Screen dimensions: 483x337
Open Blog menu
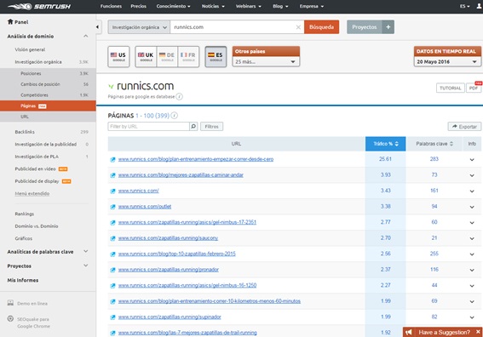(x=280, y=6)
